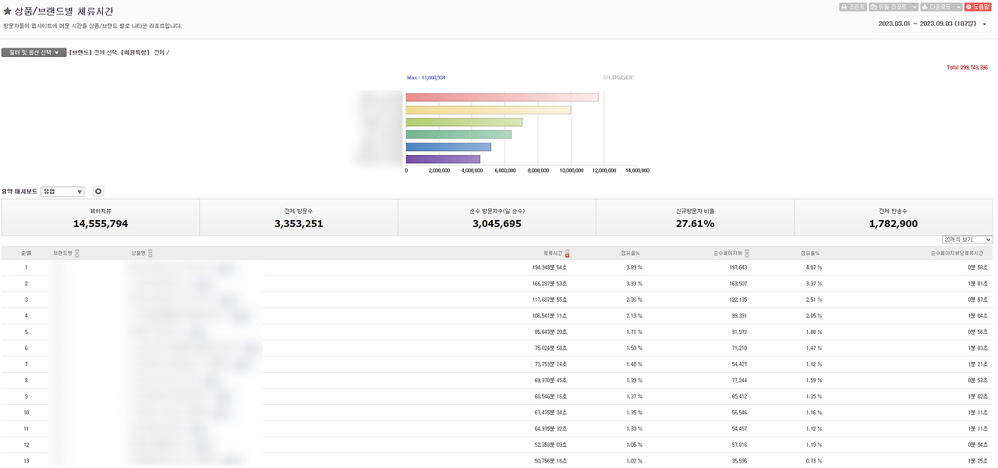Click dwell time cell 106,541분 11초
The width and height of the screenshot is (998, 468).
(549, 316)
